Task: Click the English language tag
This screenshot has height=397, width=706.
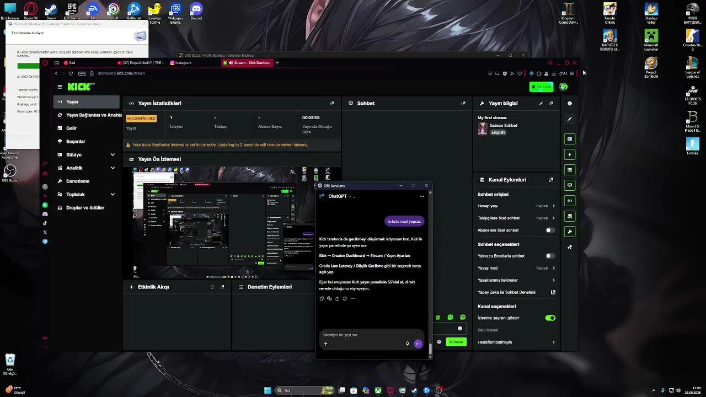Action: [498, 132]
